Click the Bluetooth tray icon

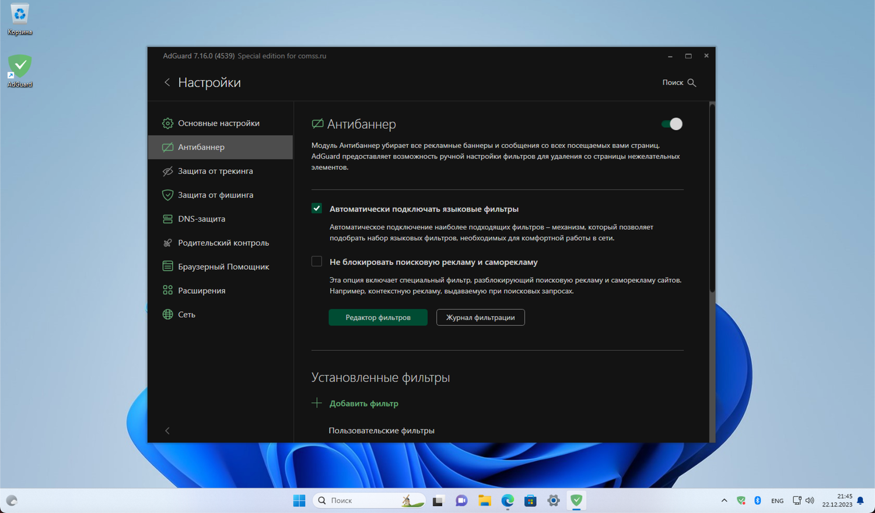point(758,500)
